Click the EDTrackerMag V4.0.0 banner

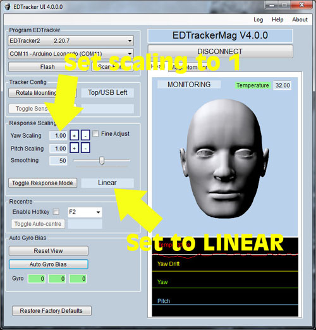(220, 35)
